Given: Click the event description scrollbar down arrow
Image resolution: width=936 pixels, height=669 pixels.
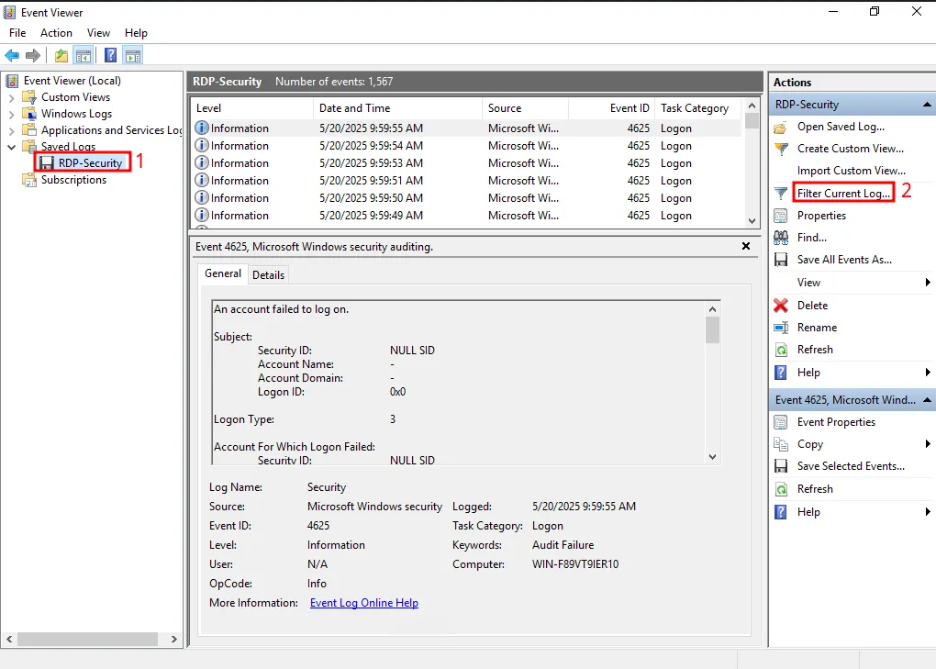Looking at the screenshot, I should tap(712, 457).
